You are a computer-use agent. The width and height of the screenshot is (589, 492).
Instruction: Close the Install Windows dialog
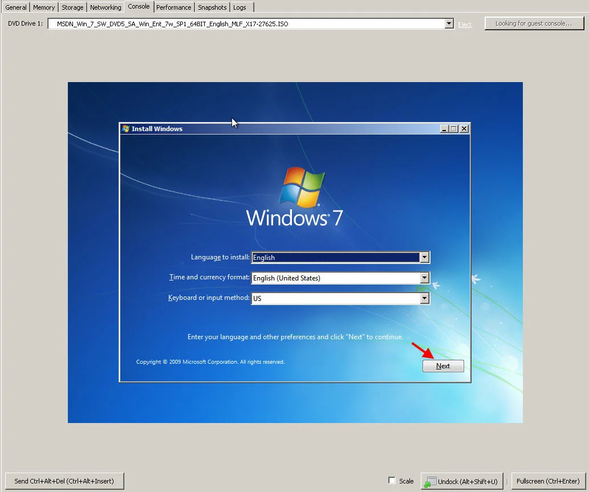click(464, 128)
